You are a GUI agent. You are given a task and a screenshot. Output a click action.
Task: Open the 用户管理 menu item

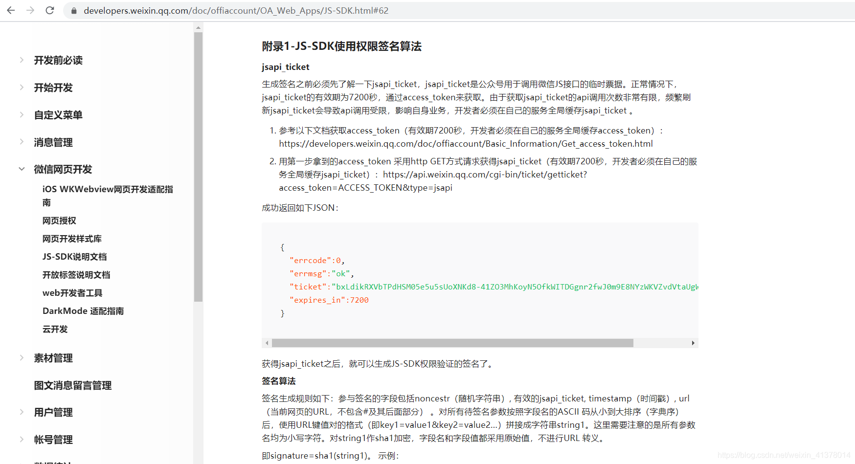click(x=53, y=412)
